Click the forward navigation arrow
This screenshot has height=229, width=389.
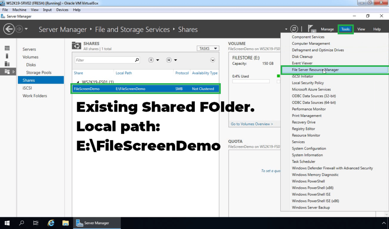point(19,29)
